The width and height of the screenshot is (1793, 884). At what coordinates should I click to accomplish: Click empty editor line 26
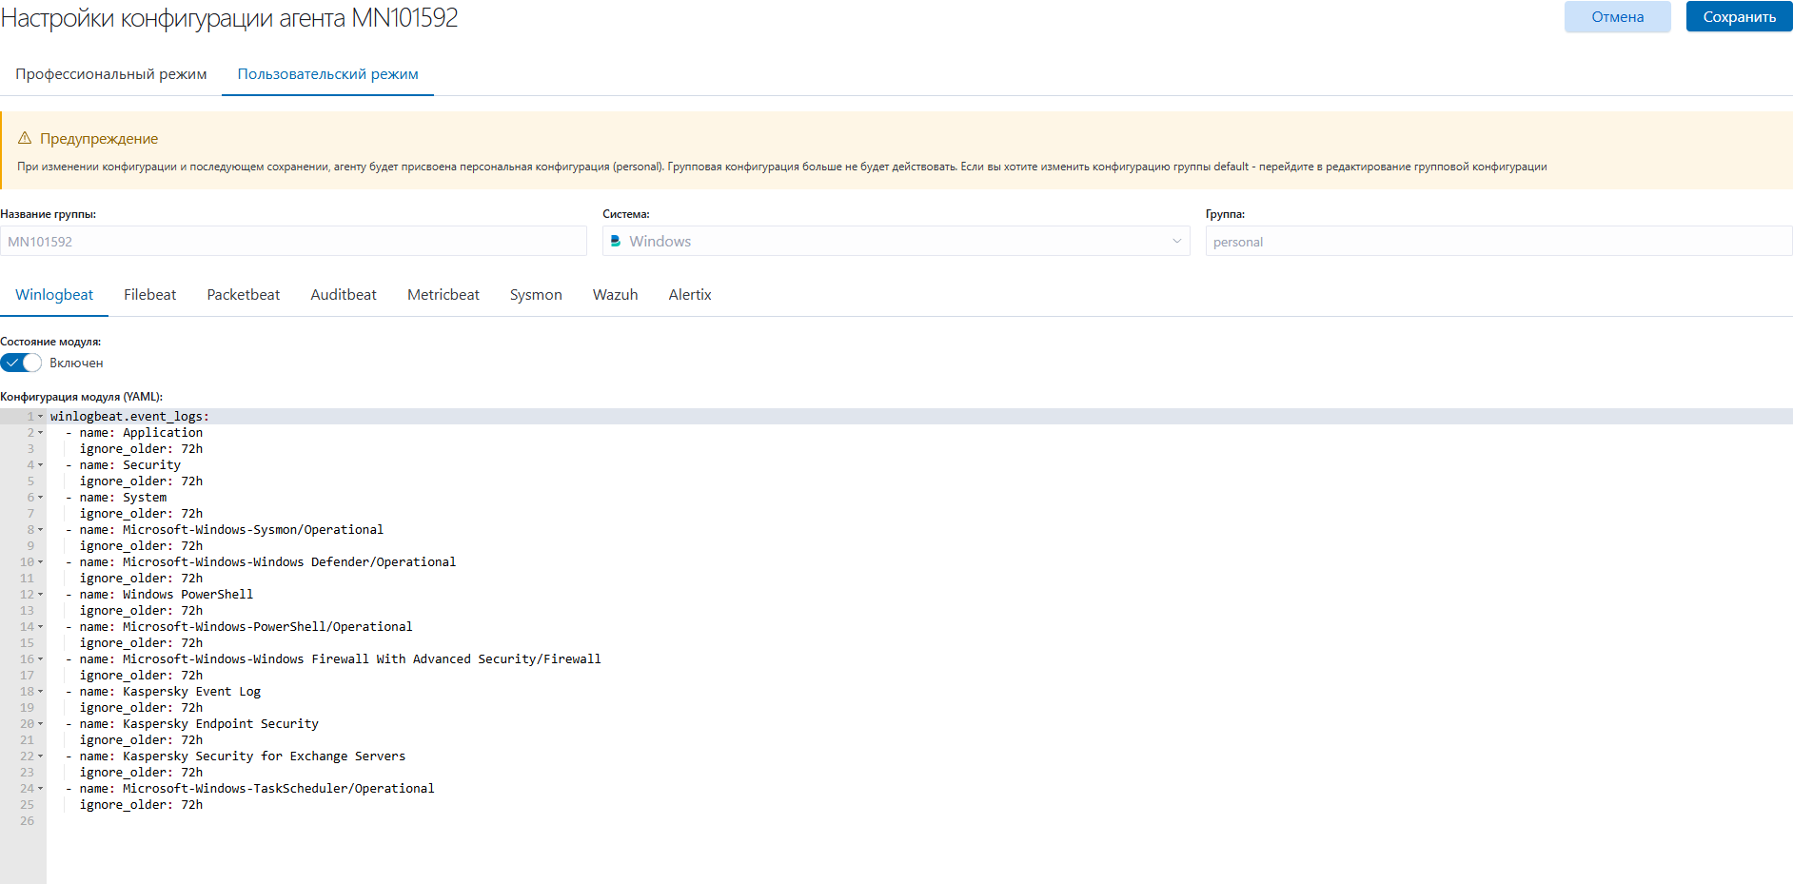(919, 821)
